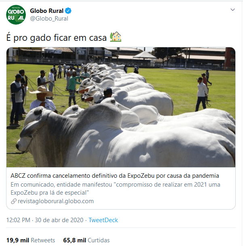Click the Globo Rural display name
Viewport: 243px width, 246px height.
point(46,11)
